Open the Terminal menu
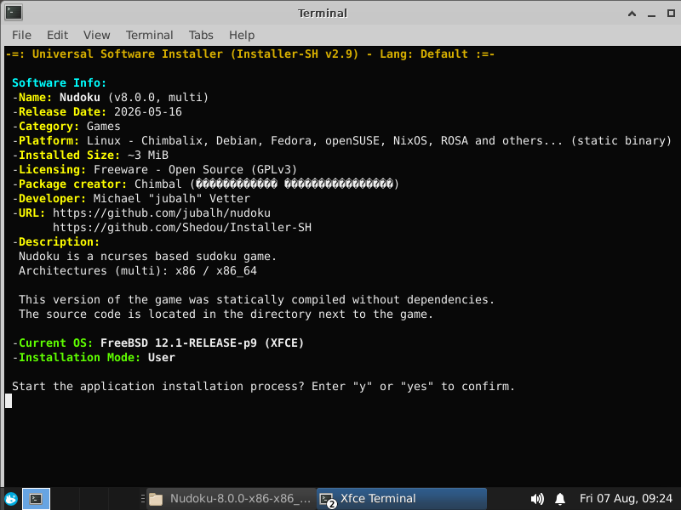The height and width of the screenshot is (510, 681). (x=150, y=35)
